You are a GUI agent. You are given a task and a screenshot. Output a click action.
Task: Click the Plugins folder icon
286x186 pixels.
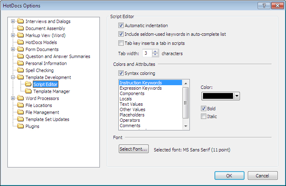21,126
